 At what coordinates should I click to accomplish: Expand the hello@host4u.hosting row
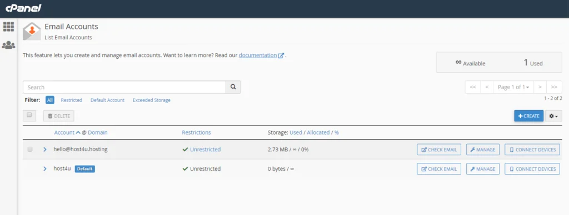coord(45,149)
